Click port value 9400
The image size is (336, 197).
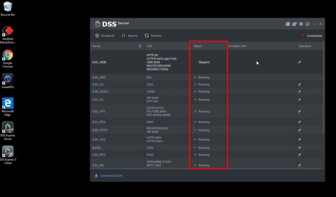point(150,122)
